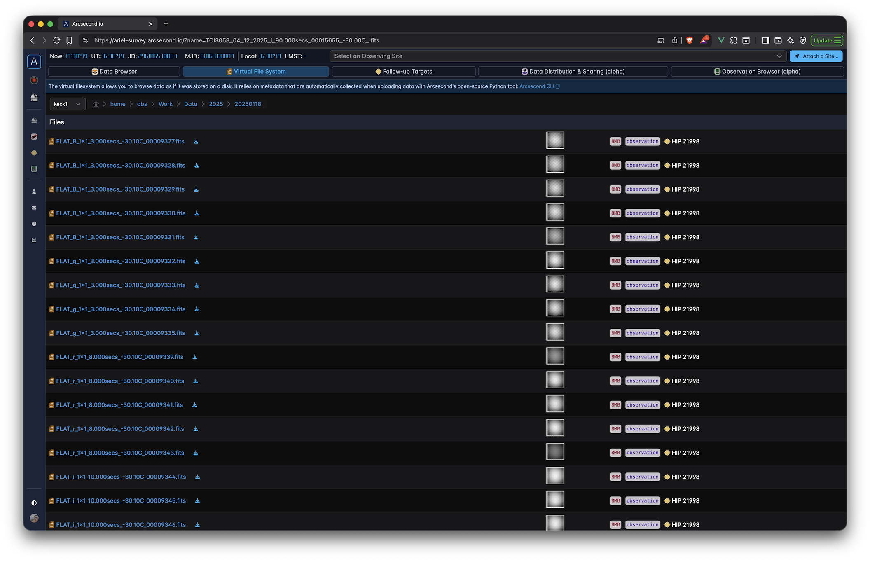The height and width of the screenshot is (561, 870).
Task: Switch to Follow-up Targets tab
Action: [x=404, y=72]
